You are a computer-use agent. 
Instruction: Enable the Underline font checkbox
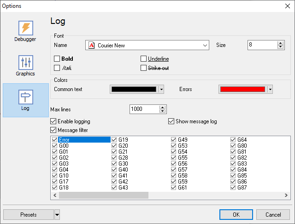(x=143, y=58)
